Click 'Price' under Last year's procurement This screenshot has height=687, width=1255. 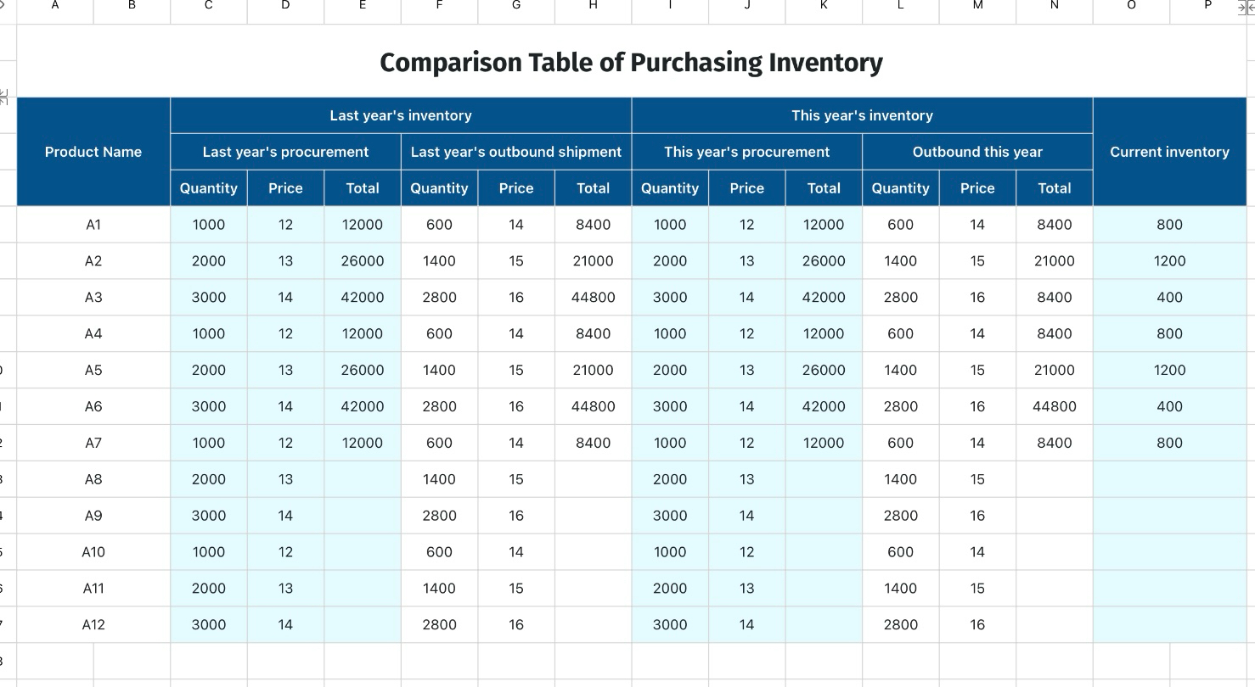tap(285, 188)
